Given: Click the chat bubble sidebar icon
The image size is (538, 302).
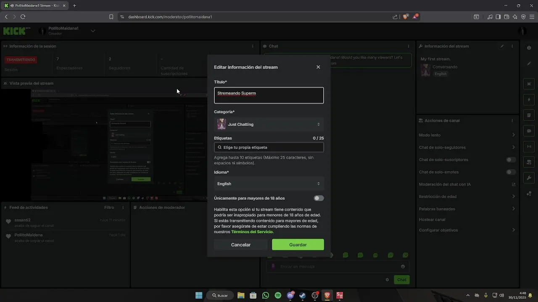Looking at the screenshot, I should point(529,131).
